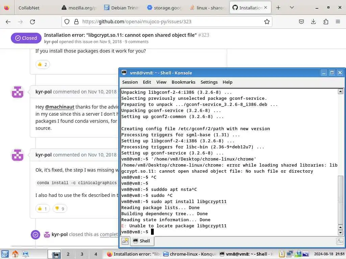Click the purple closed event check icon
Viewport: 346px width, 259px height.
pos(35,235)
